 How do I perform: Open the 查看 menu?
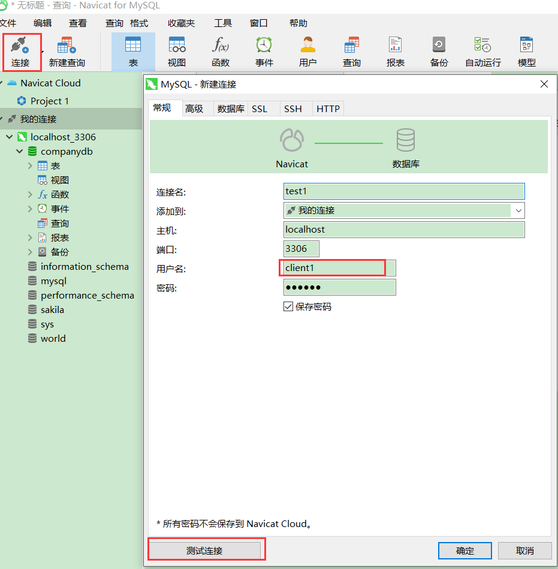(78, 23)
